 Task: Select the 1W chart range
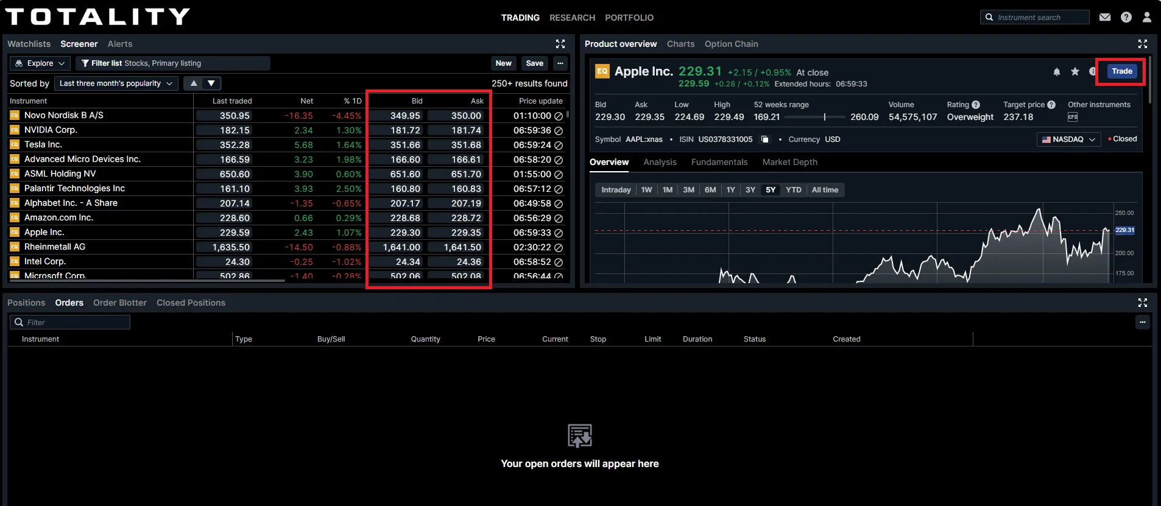pyautogui.click(x=646, y=190)
